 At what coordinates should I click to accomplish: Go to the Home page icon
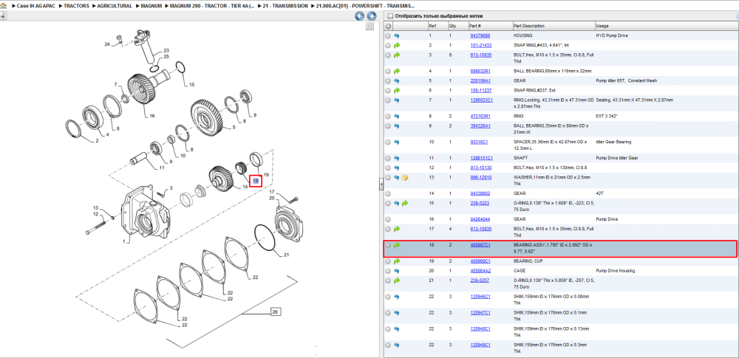pos(4,6)
